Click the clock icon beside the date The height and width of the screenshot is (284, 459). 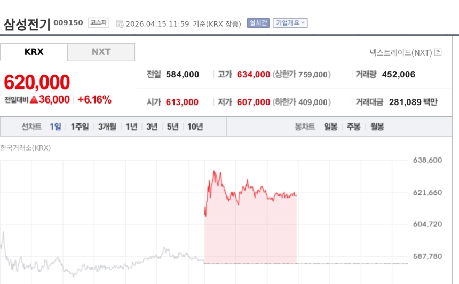(120, 23)
